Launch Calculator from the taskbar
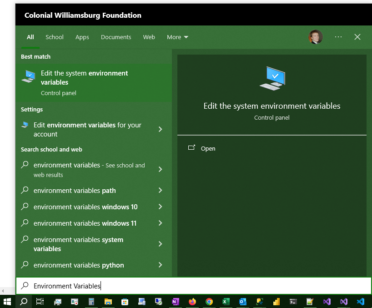The width and height of the screenshot is (372, 308). (x=91, y=302)
